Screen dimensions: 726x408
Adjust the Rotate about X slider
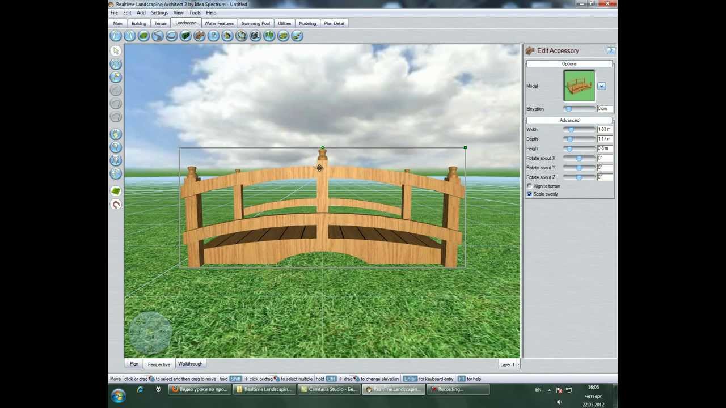pos(579,158)
